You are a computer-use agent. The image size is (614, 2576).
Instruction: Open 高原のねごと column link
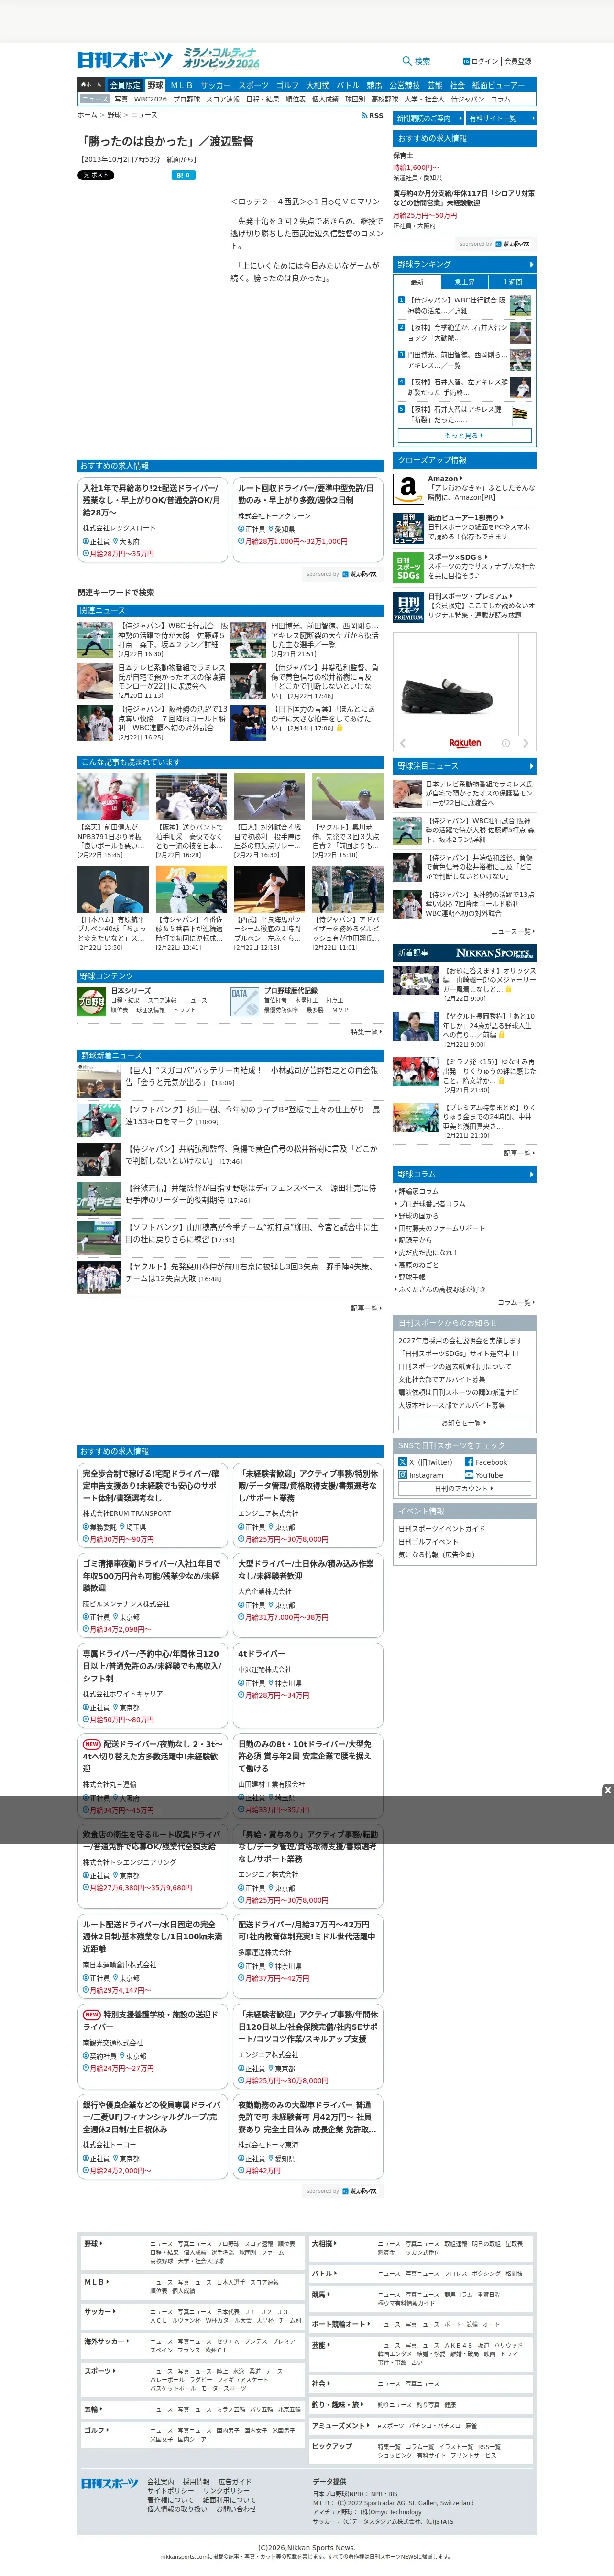pos(418,1265)
